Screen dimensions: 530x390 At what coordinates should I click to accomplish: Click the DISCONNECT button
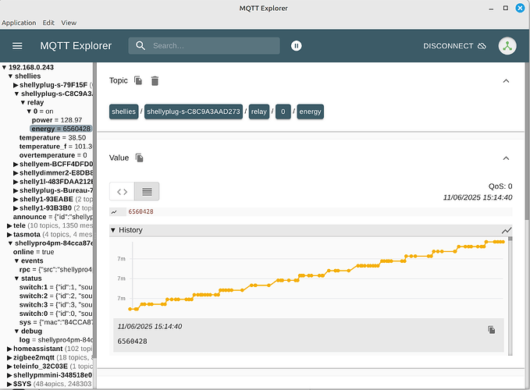(454, 46)
